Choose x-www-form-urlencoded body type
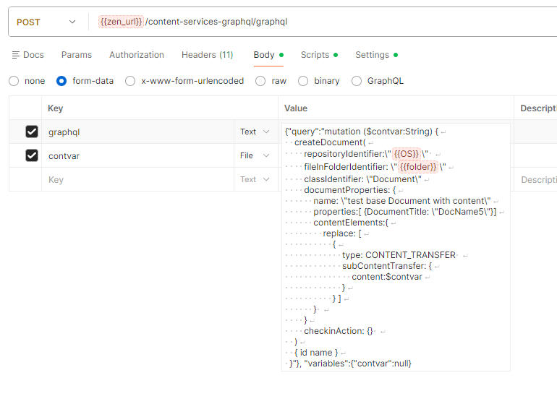Screen dimensions: 557x404 [130, 81]
